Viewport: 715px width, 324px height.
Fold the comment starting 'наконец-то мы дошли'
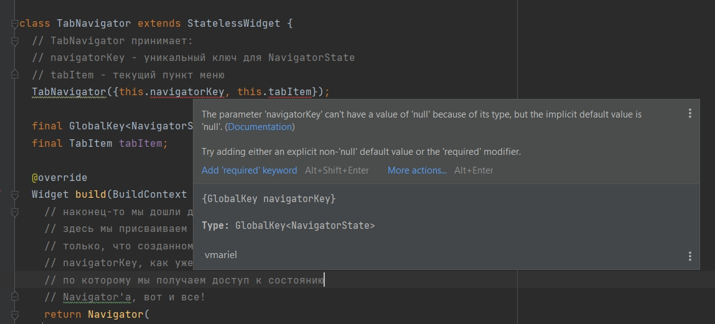coord(14,212)
